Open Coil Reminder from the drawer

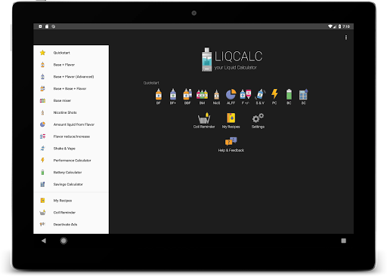tap(71, 213)
